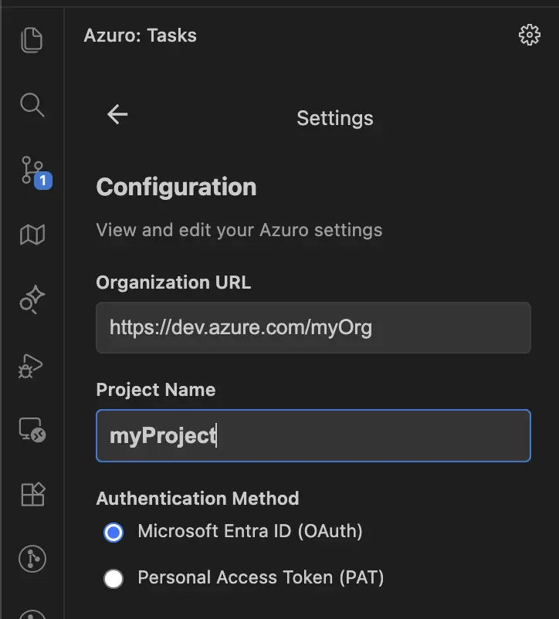Click the Authentication Method label
Screen dimensions: 559x619
198,498
